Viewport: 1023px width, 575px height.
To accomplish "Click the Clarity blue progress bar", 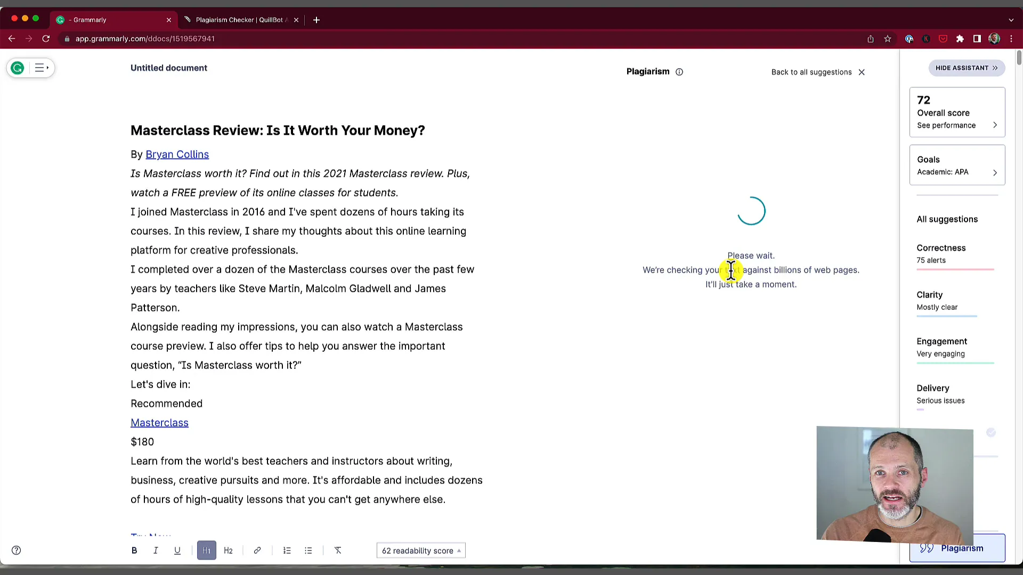I will 947,317.
